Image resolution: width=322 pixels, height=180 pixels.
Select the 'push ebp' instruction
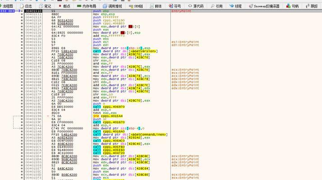(101, 11)
